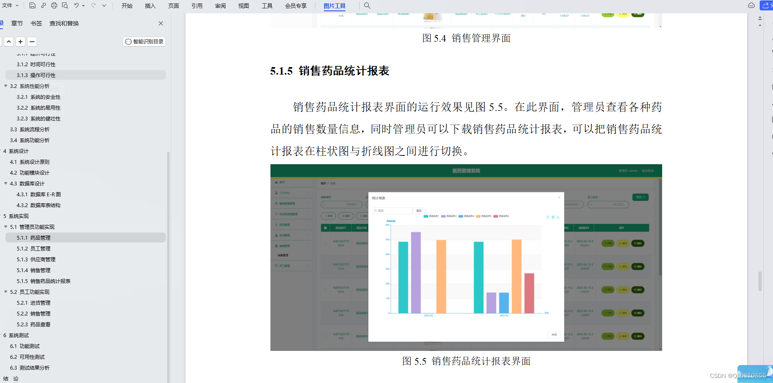Screen dimensions: 773x383
Task: Open the Undo history dropdown arrow
Action: [x=83, y=5]
